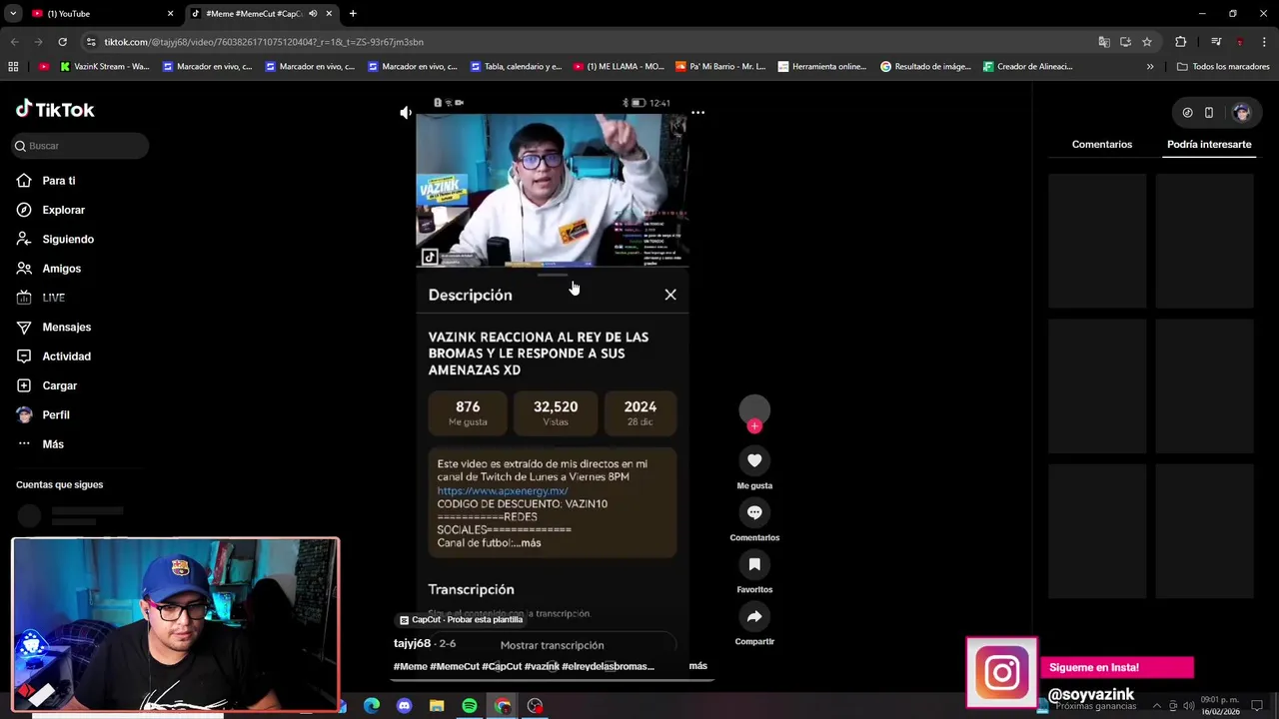Open the tab search dropdown arrow
This screenshot has height=719, width=1279.
(12, 14)
